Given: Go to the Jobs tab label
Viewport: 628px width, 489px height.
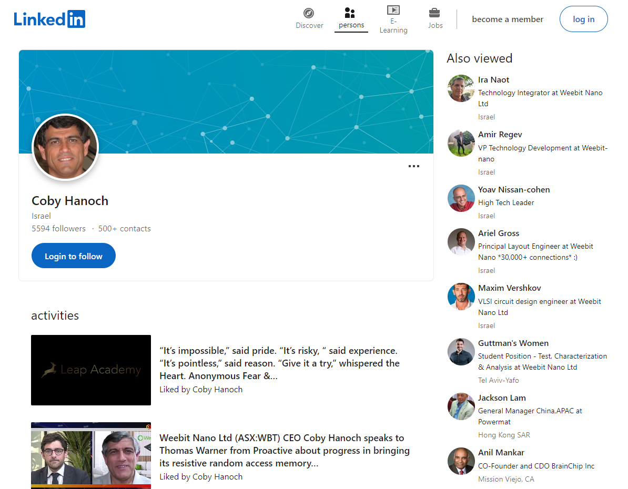Looking at the screenshot, I should tap(435, 25).
